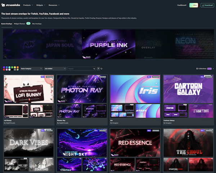Image resolution: width=216 pixels, height=173 pixels.
Task: Open the Game Category dropdown
Action: click(31, 69)
